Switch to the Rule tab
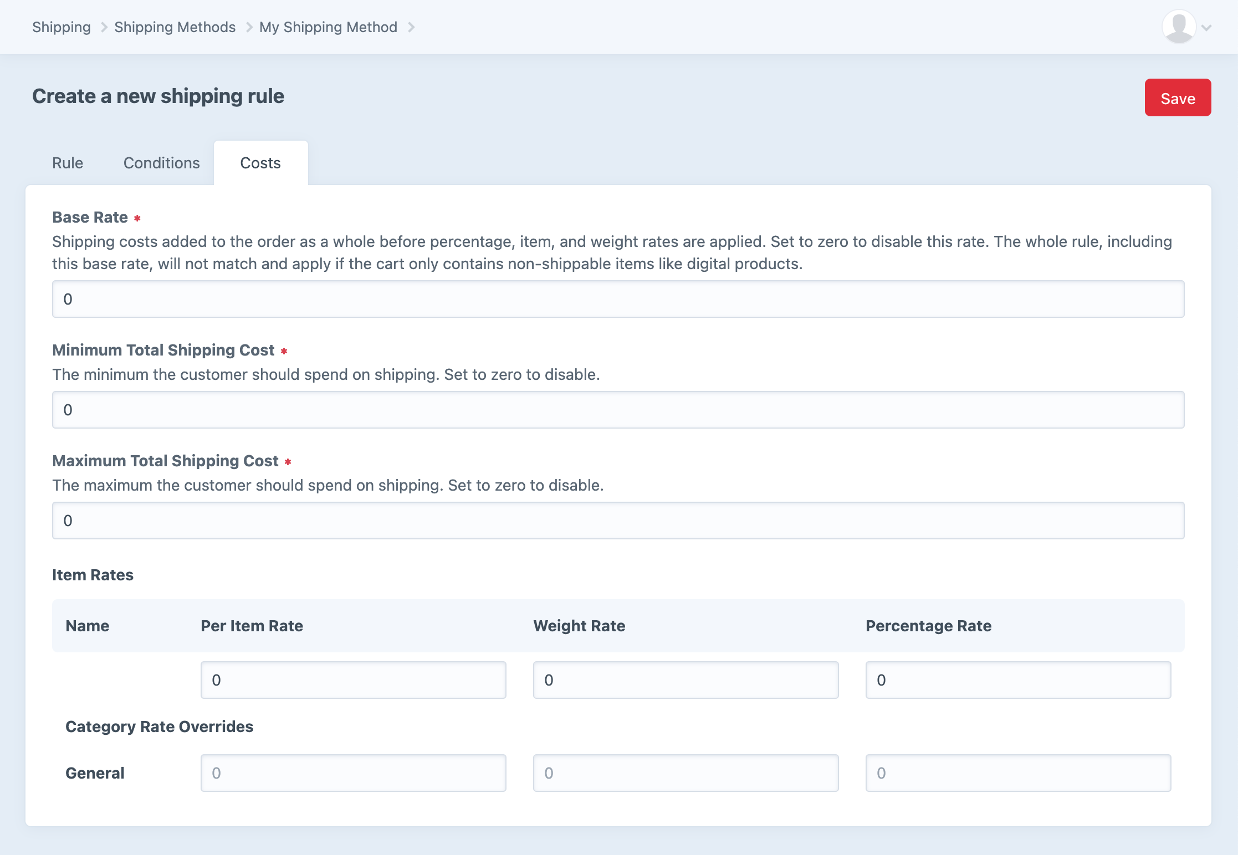 tap(68, 163)
